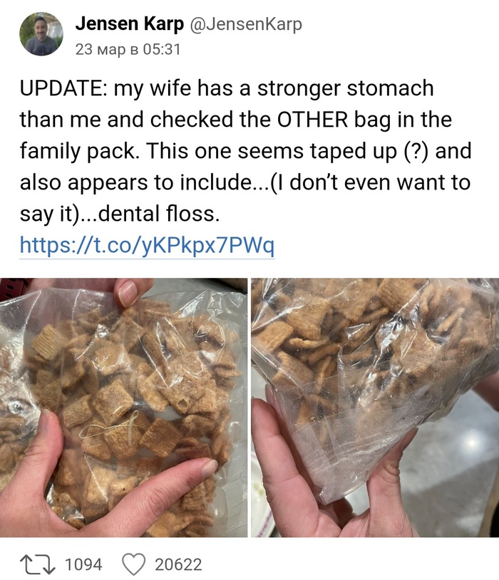Open the 23 мар в 05:31 timestamp
The image size is (499, 580).
click(x=128, y=49)
